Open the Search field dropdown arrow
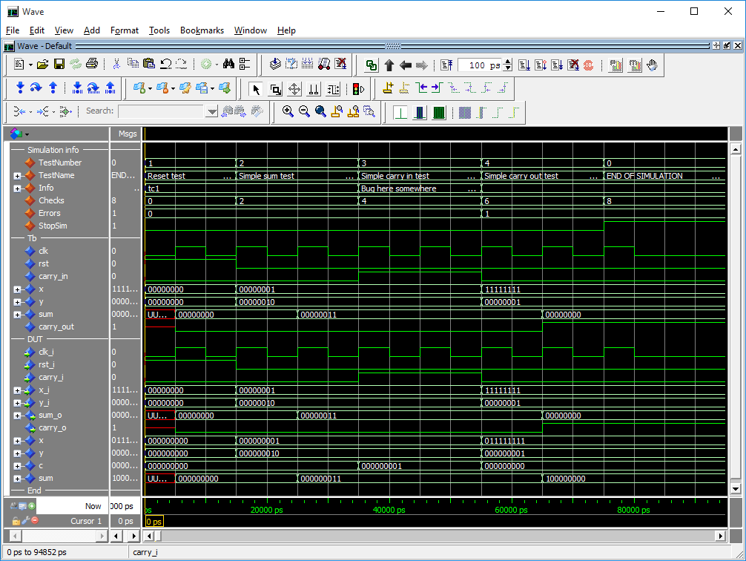Viewport: 746px width, 561px height. [211, 111]
